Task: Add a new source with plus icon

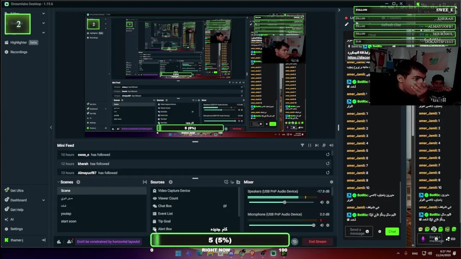Action: coord(171,182)
